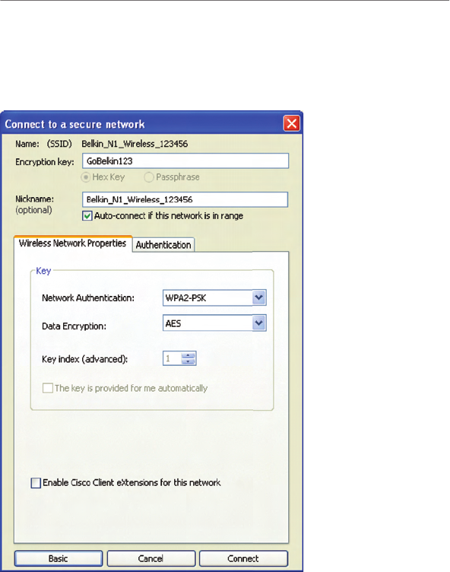
Task: Switch to Wireless Network Properties tab
Action: pyautogui.click(x=72, y=243)
